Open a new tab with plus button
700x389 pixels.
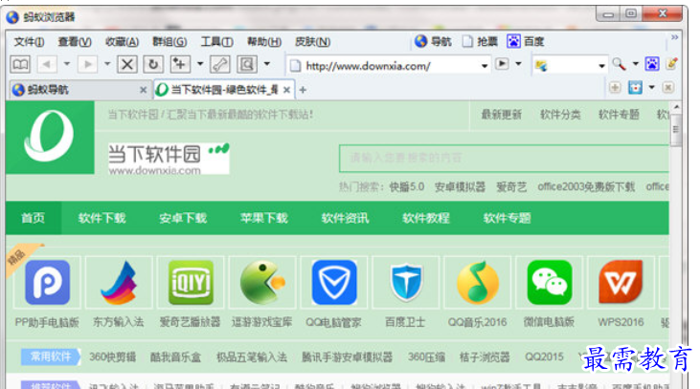tap(303, 90)
